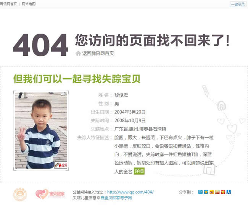Click the green 寻找失踪宝贝 headline
The height and width of the screenshot is (208, 248).
[77, 79]
